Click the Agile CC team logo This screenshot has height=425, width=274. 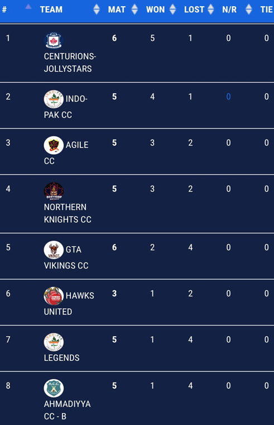(54, 145)
